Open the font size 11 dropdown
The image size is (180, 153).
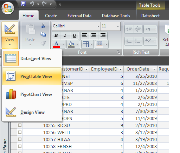tap(118, 26)
